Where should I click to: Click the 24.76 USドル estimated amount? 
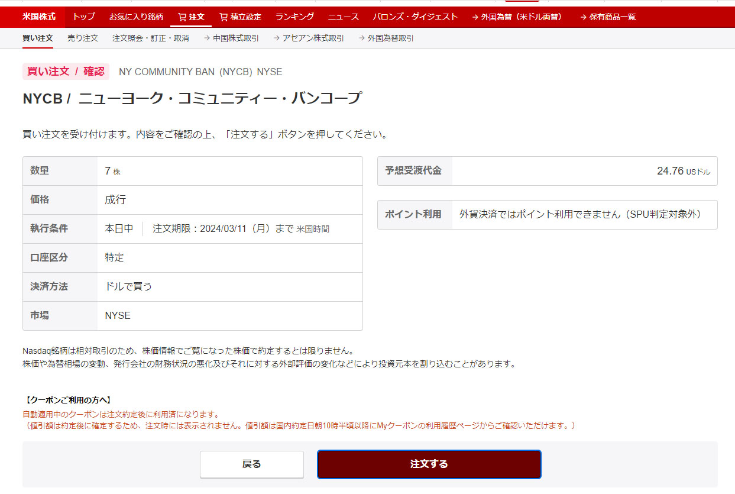(x=683, y=171)
